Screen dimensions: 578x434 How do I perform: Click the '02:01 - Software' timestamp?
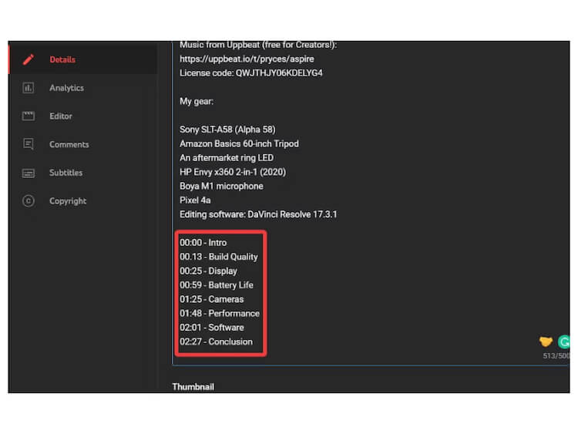click(212, 328)
